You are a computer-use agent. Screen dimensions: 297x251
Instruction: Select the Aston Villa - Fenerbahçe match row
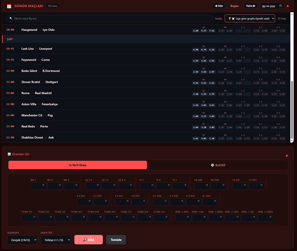146,104
